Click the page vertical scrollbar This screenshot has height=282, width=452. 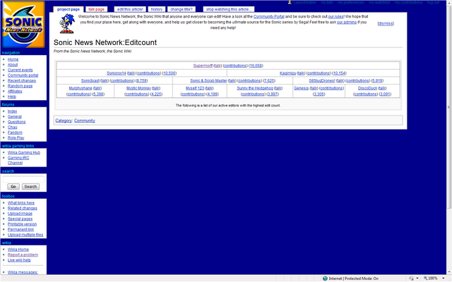click(x=449, y=106)
